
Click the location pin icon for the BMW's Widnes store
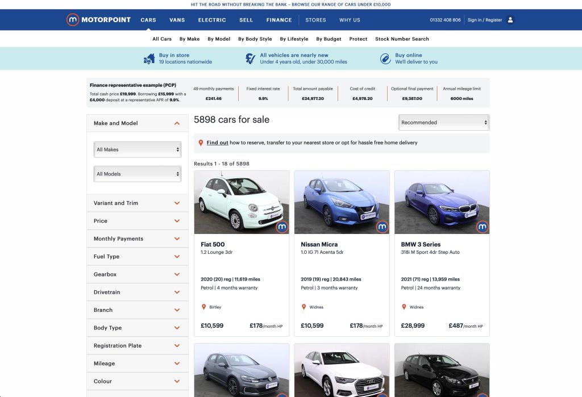[x=405, y=307]
